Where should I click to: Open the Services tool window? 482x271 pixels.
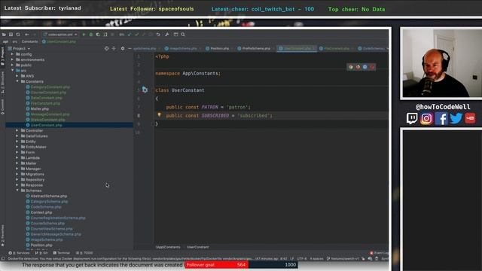pyautogui.click(x=19, y=253)
